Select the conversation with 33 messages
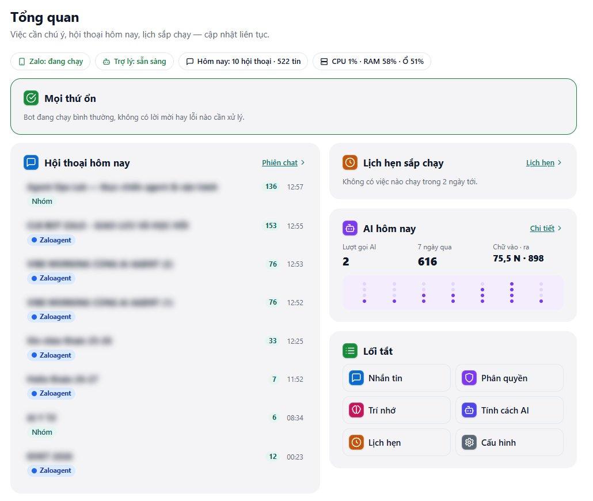 pos(165,347)
